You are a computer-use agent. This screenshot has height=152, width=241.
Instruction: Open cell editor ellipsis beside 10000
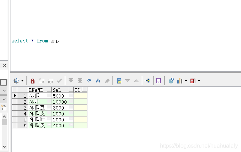[x=71, y=101]
